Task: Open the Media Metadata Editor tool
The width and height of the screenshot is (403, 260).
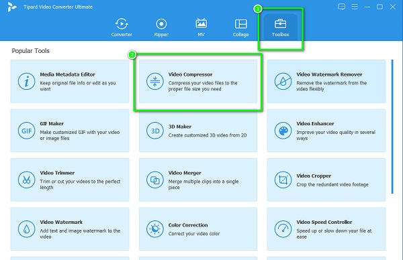Action: [70, 82]
